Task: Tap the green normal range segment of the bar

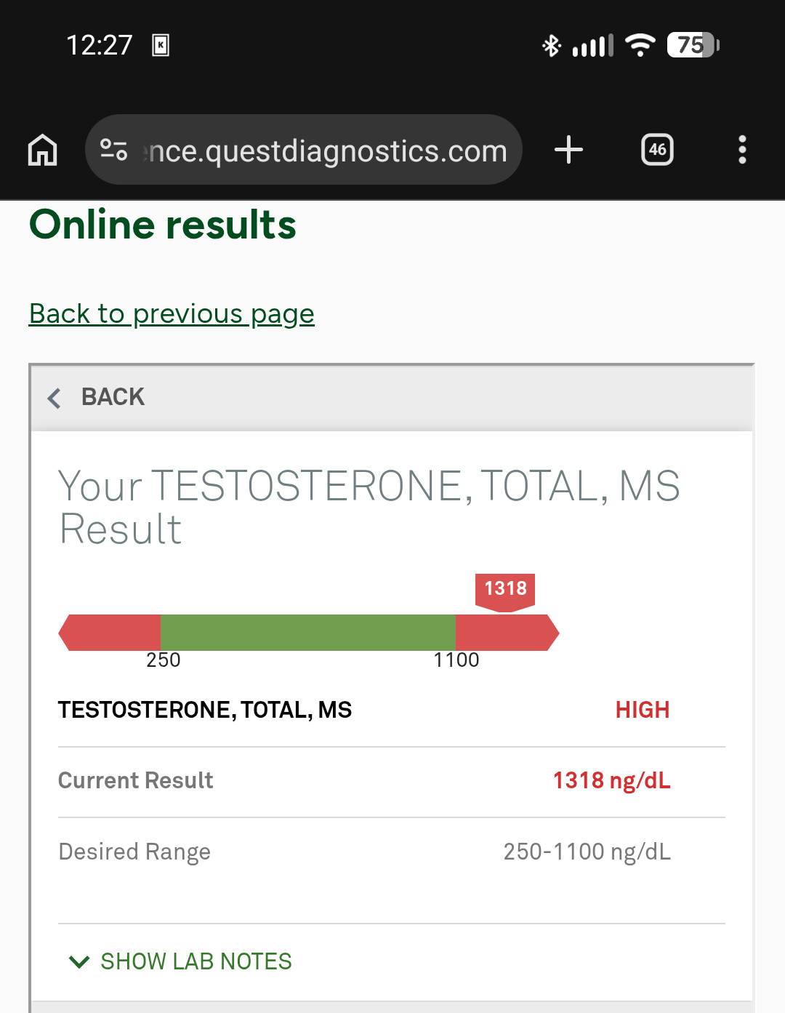Action: pos(308,633)
